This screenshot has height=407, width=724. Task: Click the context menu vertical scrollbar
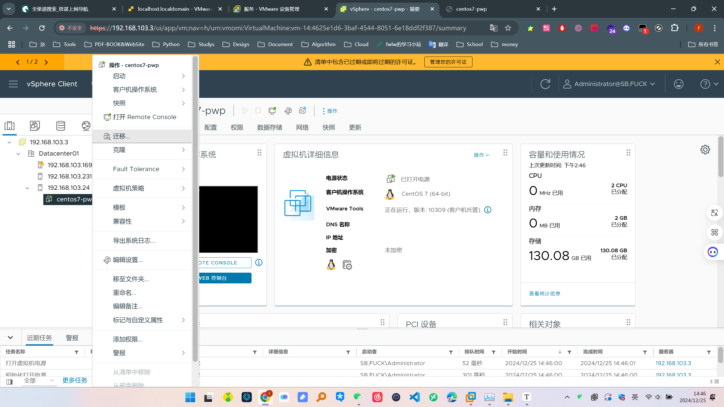[x=195, y=209]
